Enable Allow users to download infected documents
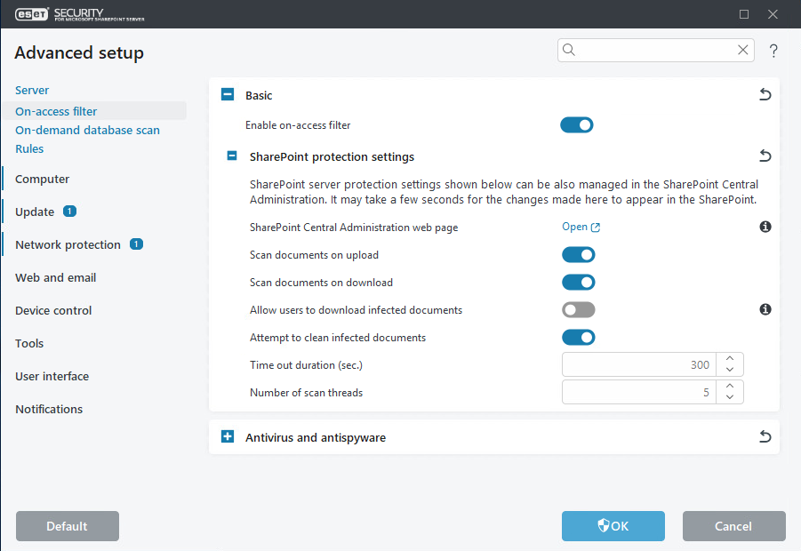The image size is (801, 551). point(578,310)
